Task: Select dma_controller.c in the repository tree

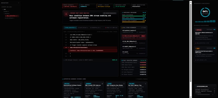Action: coord(12,16)
